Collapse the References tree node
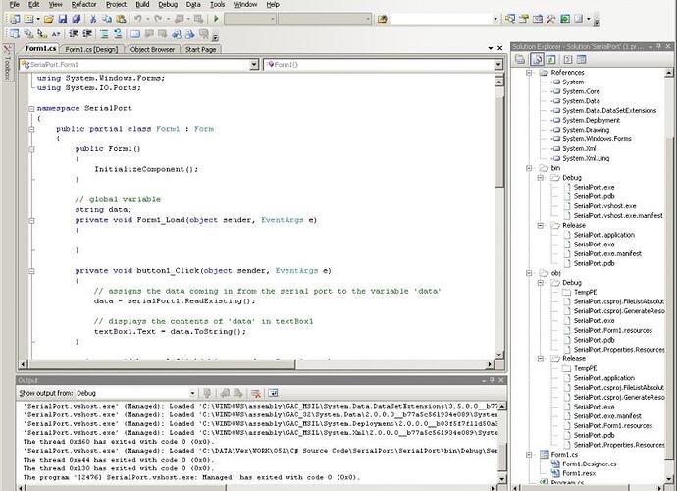This screenshot has height=491, width=677. pos(529,73)
